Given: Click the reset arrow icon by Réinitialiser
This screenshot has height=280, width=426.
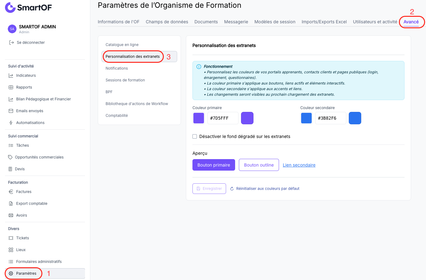Looking at the screenshot, I should pyautogui.click(x=232, y=189).
